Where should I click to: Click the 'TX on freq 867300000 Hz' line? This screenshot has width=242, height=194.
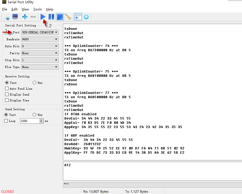(98, 50)
